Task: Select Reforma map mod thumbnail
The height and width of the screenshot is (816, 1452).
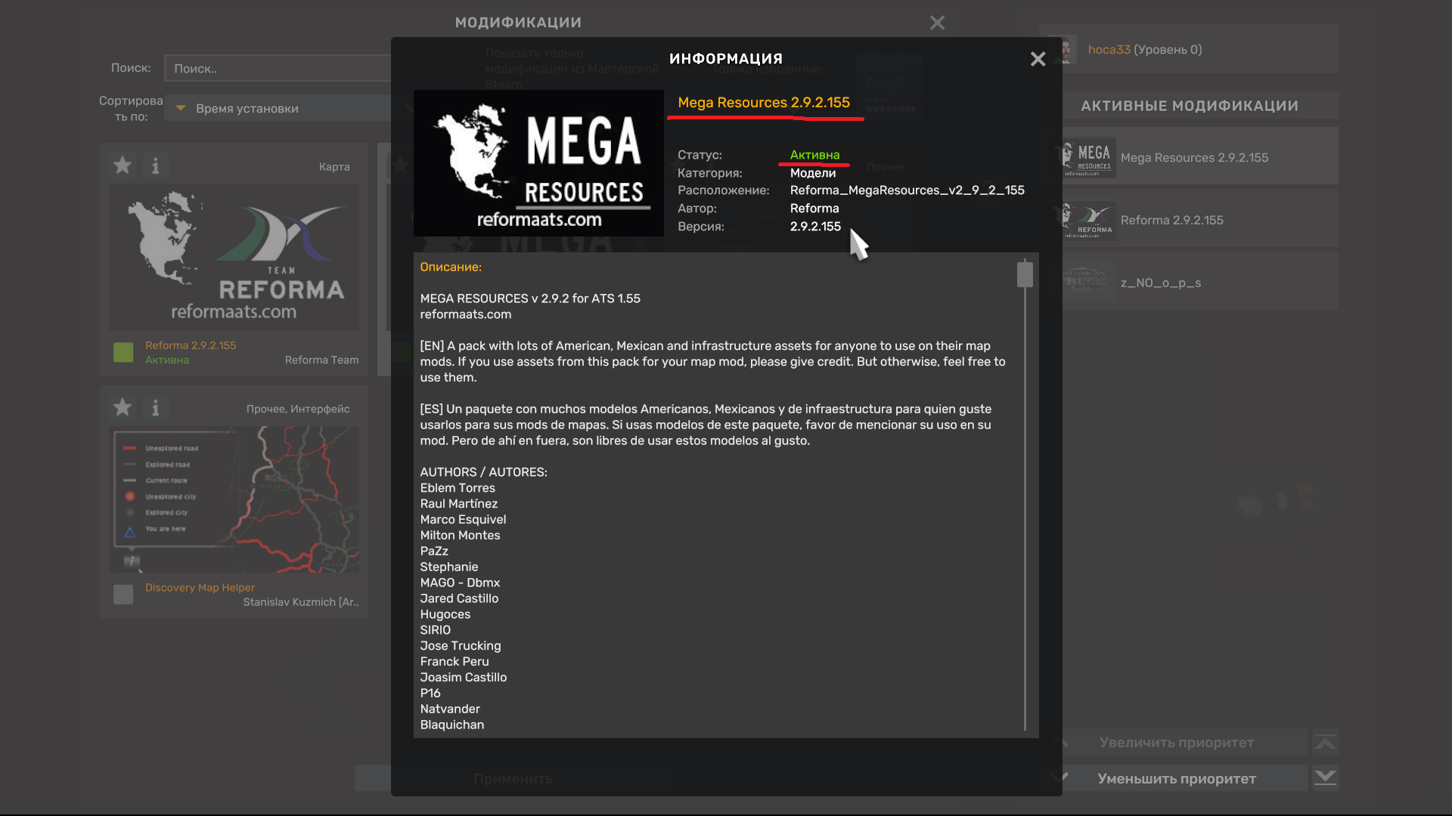Action: pos(234,257)
